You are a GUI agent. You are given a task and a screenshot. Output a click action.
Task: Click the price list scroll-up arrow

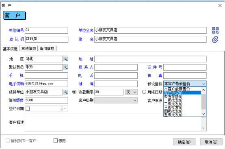point(203,90)
